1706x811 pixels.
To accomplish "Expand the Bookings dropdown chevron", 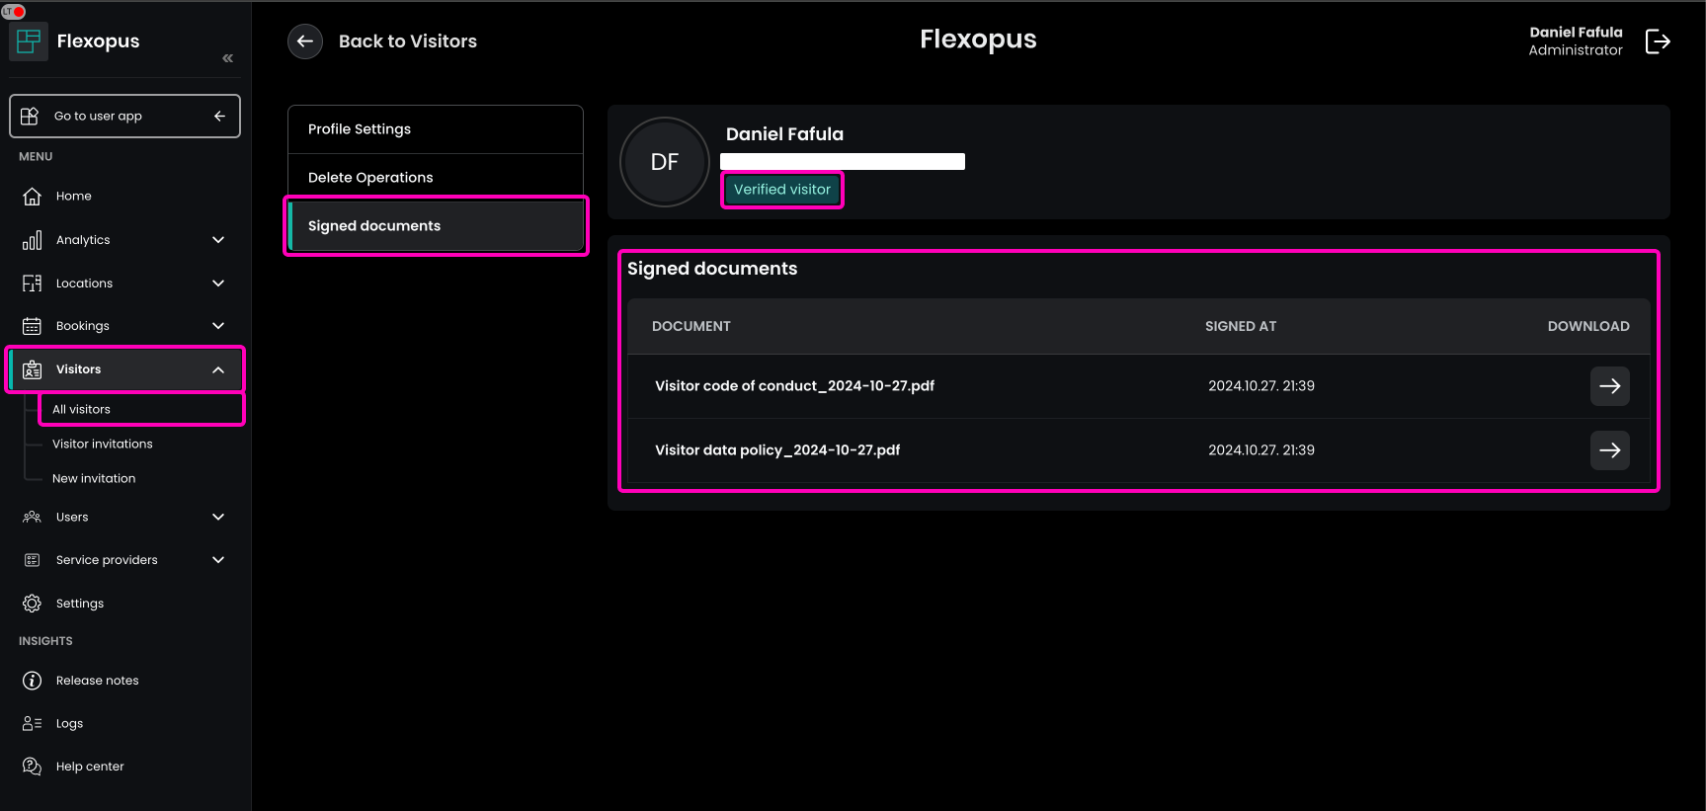I will 218,326.
